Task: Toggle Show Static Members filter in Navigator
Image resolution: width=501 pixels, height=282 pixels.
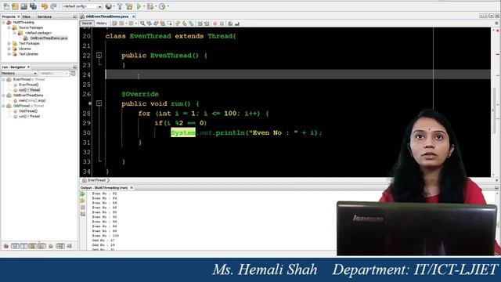Action: [24, 246]
